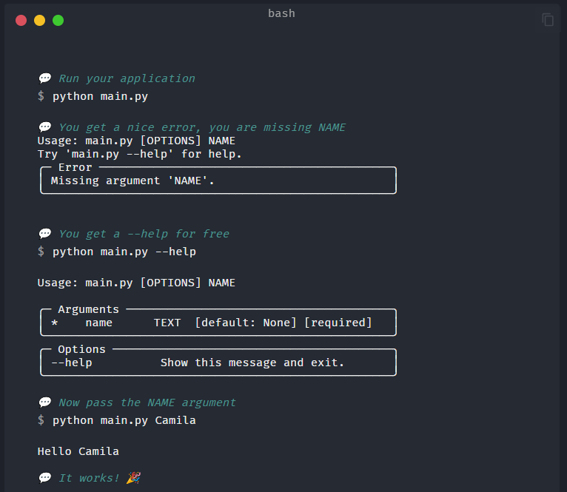Image resolution: width=567 pixels, height=492 pixels.
Task: Click the "name" argument row in the Arguments box
Action: [x=99, y=323]
